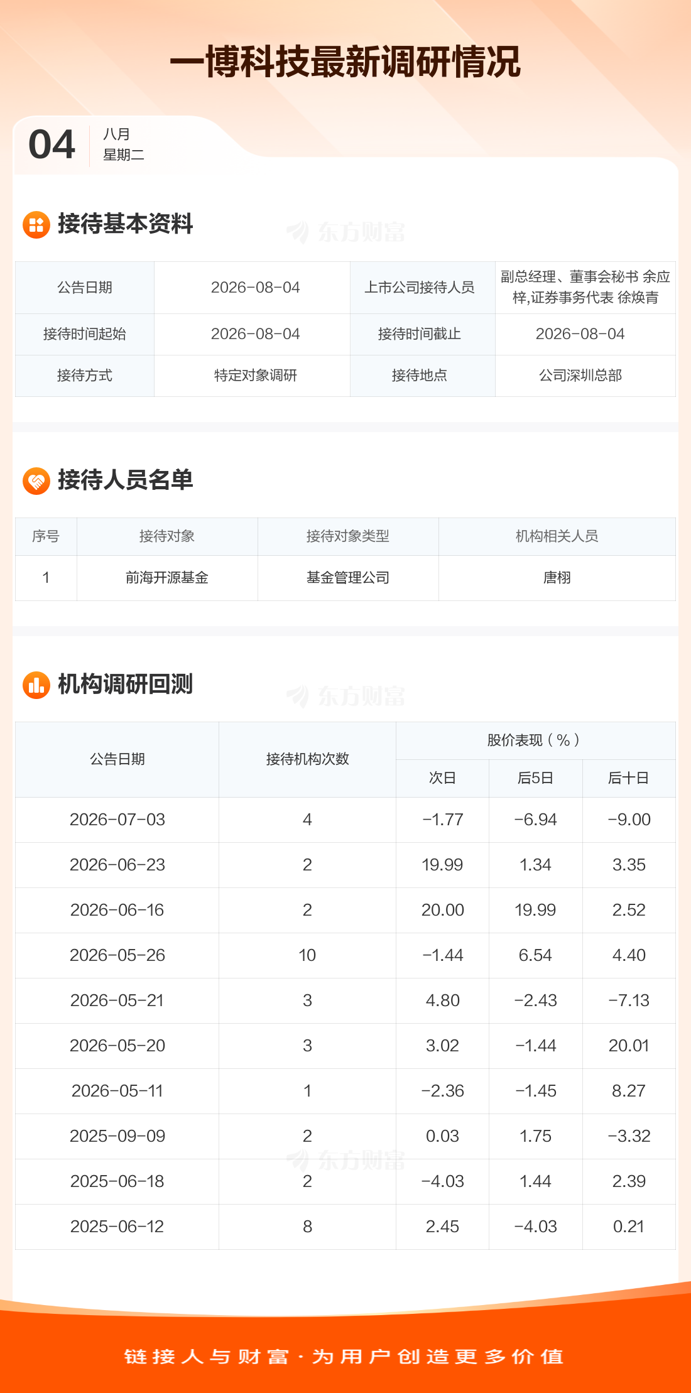Screen dimensions: 691x1393
Task: Select the 04 date badge
Action: [52, 144]
